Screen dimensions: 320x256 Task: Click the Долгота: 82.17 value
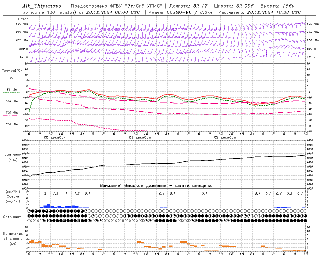click(x=188, y=6)
